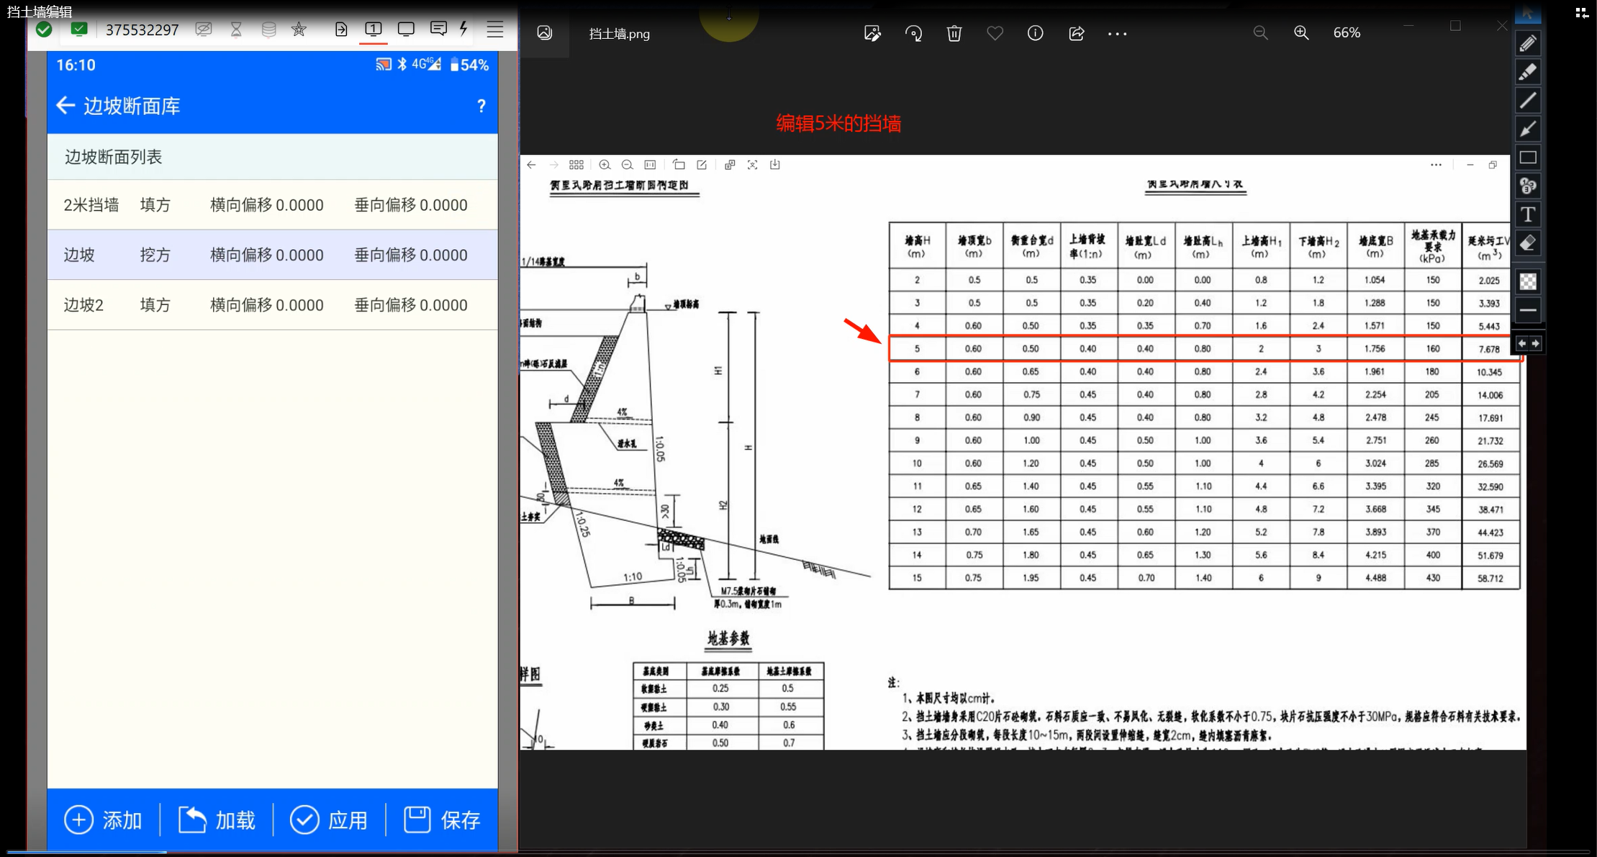
Task: Toggle the hide-screen eye icon in remote toolbar
Action: point(204,30)
